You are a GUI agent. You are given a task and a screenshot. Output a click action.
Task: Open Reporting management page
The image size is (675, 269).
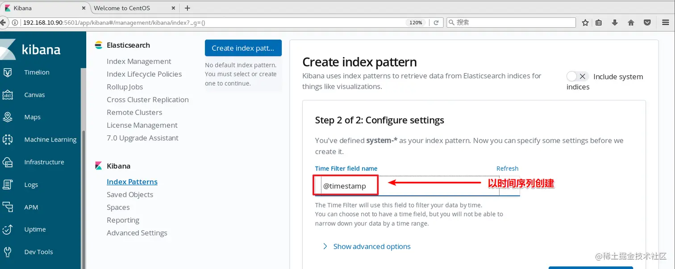tap(123, 220)
